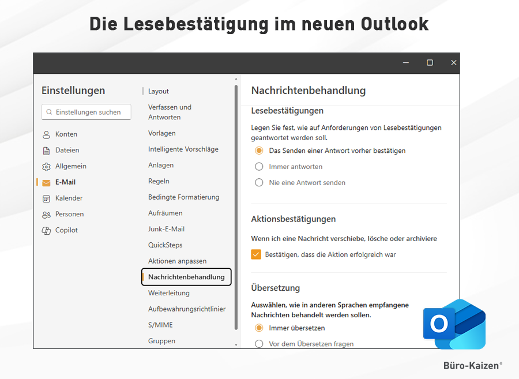
Task: Click scroll down arrow in settings list
Action: pyautogui.click(x=235, y=344)
